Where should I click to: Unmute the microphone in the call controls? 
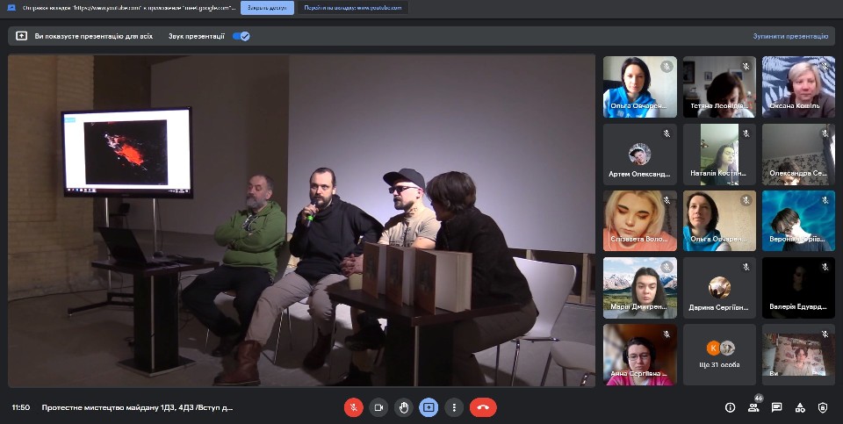(x=353, y=407)
